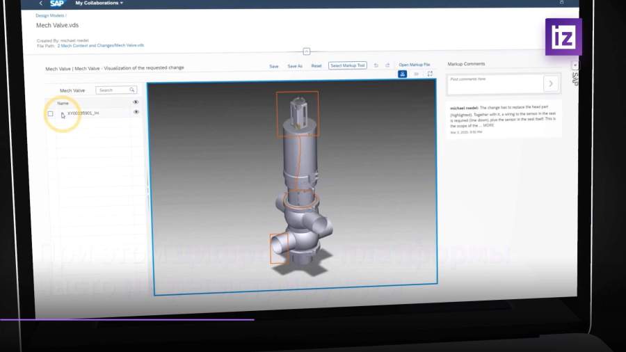Go to Design Models breadcrumb
The height and width of the screenshot is (352, 626).
click(49, 15)
